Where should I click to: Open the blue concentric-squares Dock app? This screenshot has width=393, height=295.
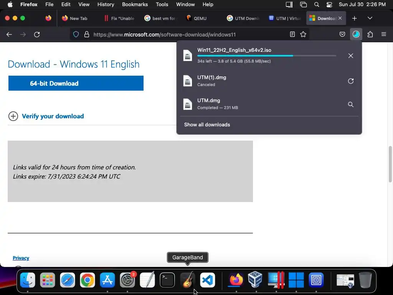pyautogui.click(x=316, y=280)
